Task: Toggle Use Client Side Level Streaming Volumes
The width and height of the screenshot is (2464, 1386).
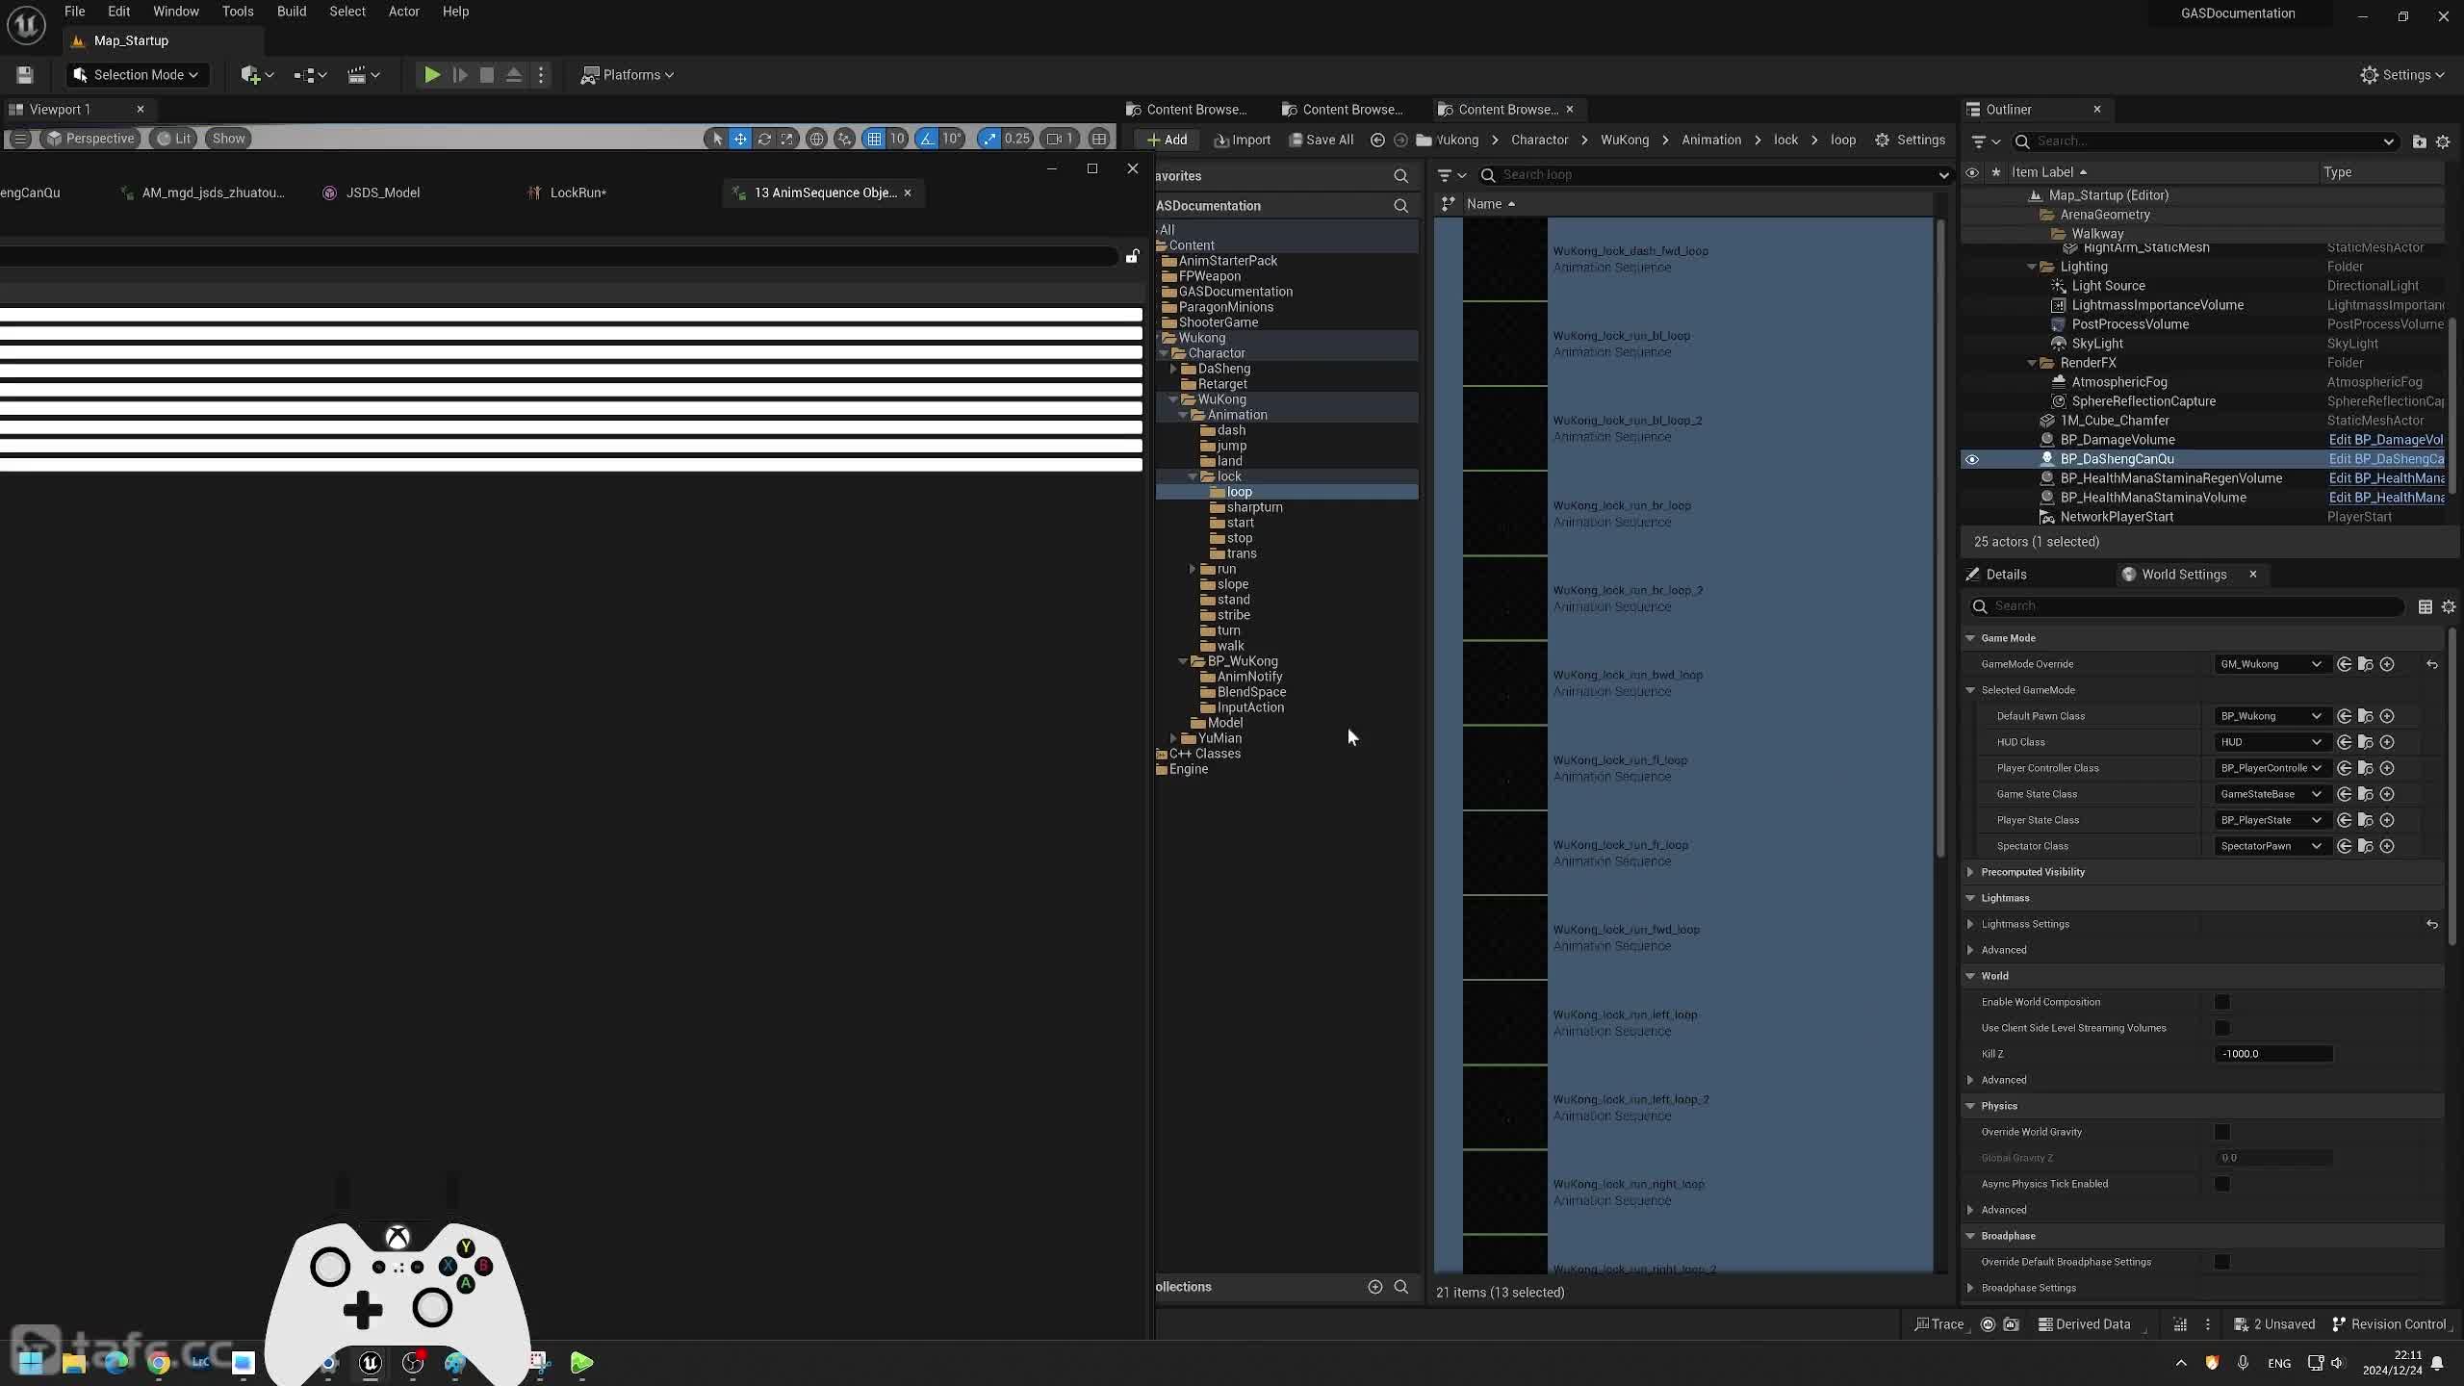Action: 2222,1028
